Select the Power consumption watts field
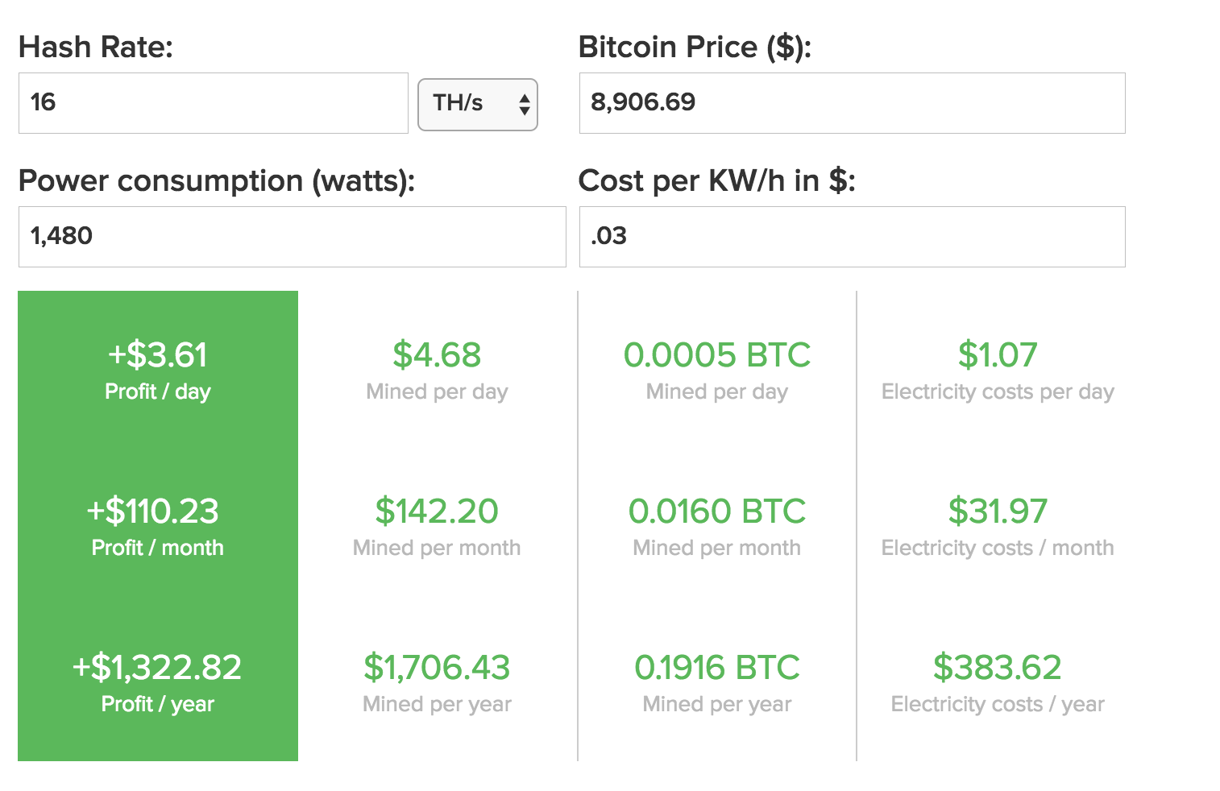 [292, 237]
